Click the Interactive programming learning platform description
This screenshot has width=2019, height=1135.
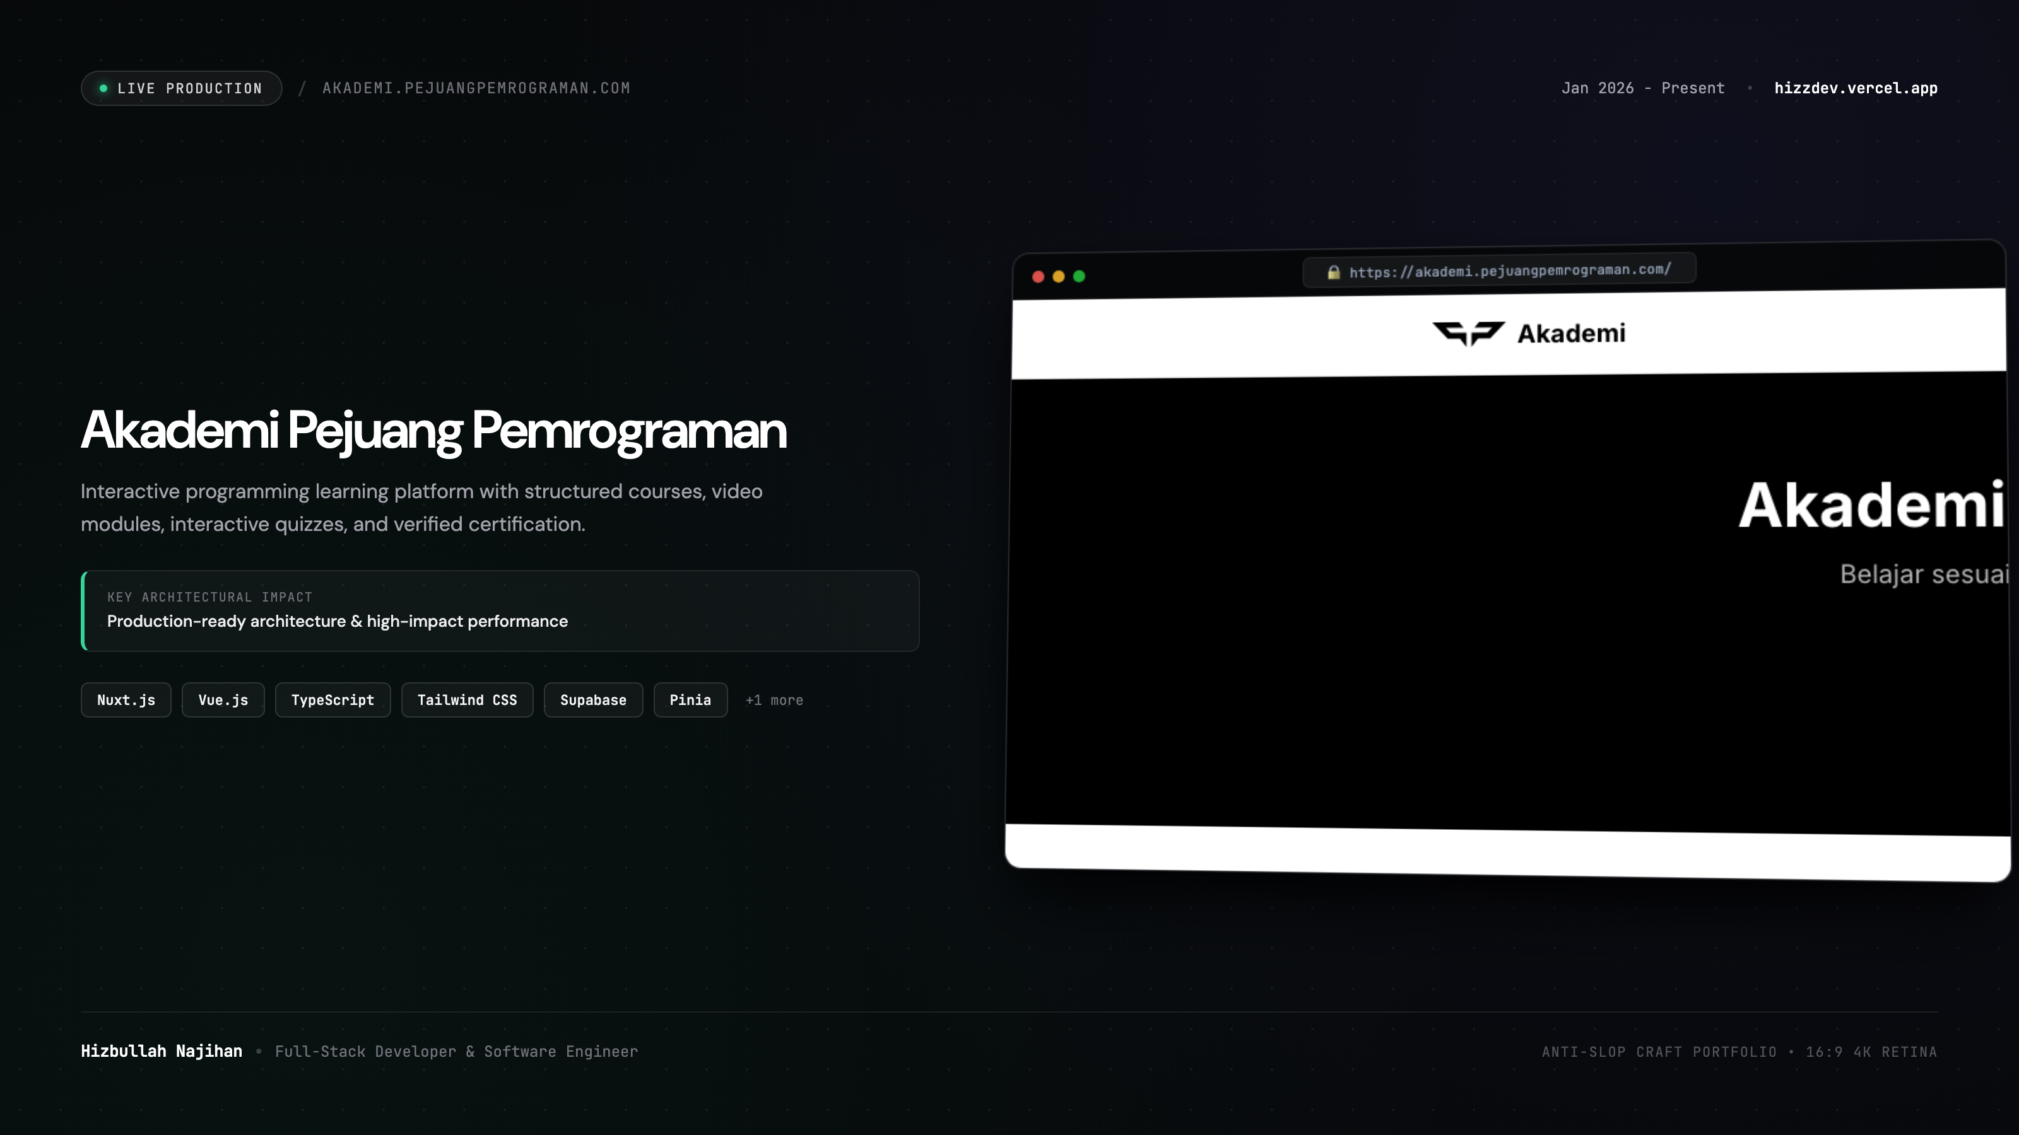pos(421,508)
